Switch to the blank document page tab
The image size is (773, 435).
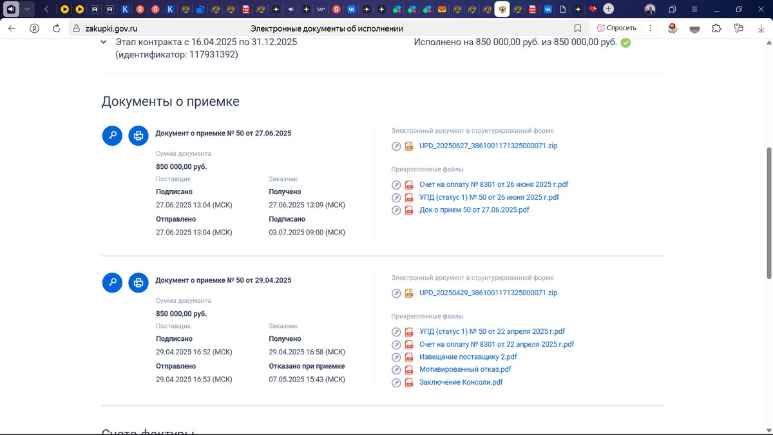(x=562, y=10)
